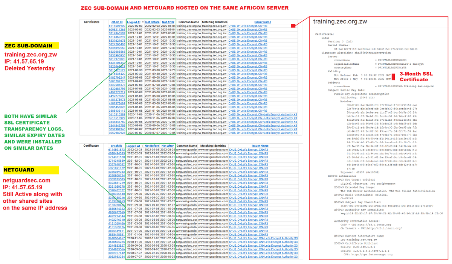Open certificate ID 3052977642
452x264 pixels.
[x=117, y=253]
